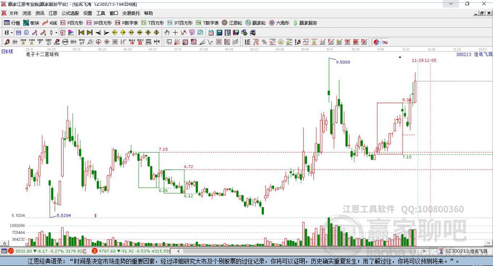The height and width of the screenshot is (266, 493).
Task: Open the 江恩 menu
Action: tap(53, 13)
